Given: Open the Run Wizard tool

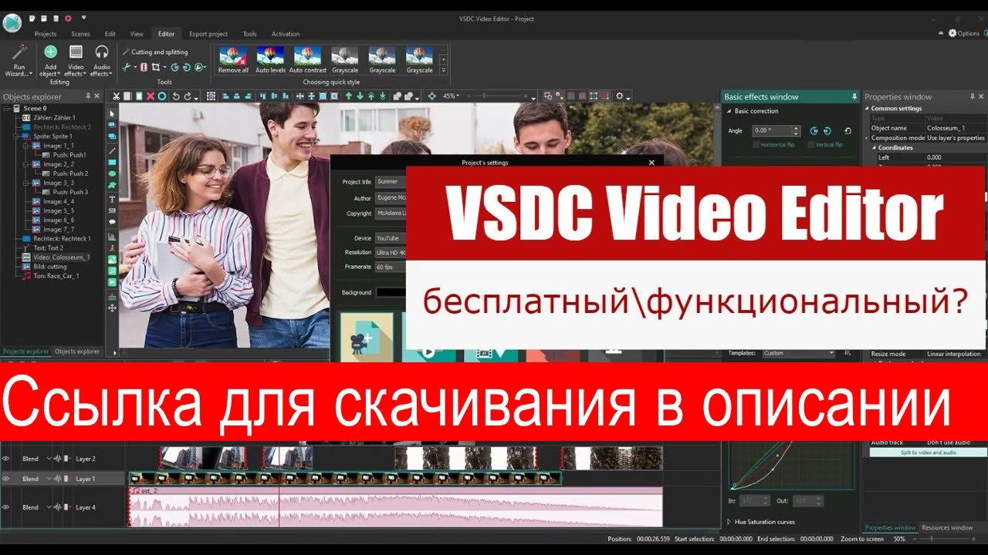Looking at the screenshot, I should 19,59.
